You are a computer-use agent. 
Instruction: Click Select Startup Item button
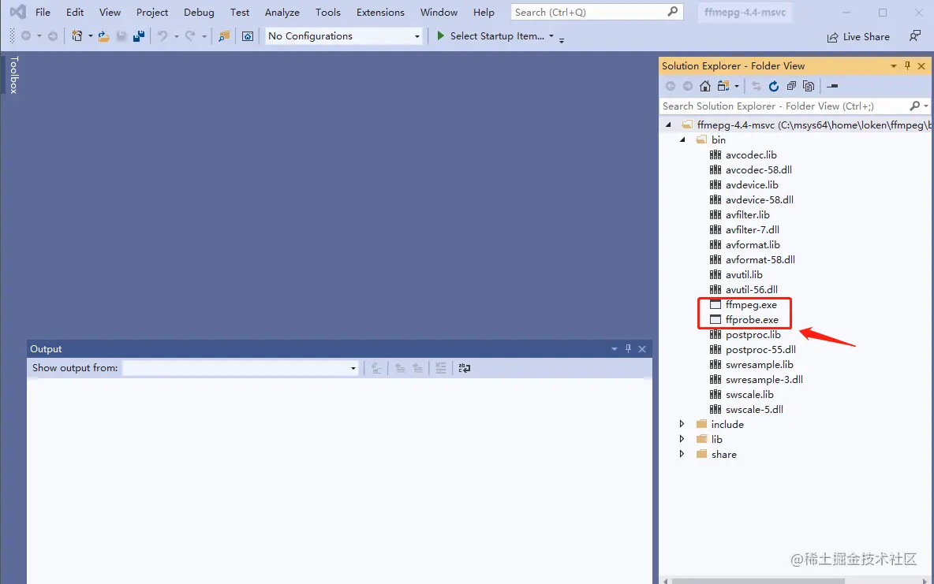pyautogui.click(x=497, y=35)
